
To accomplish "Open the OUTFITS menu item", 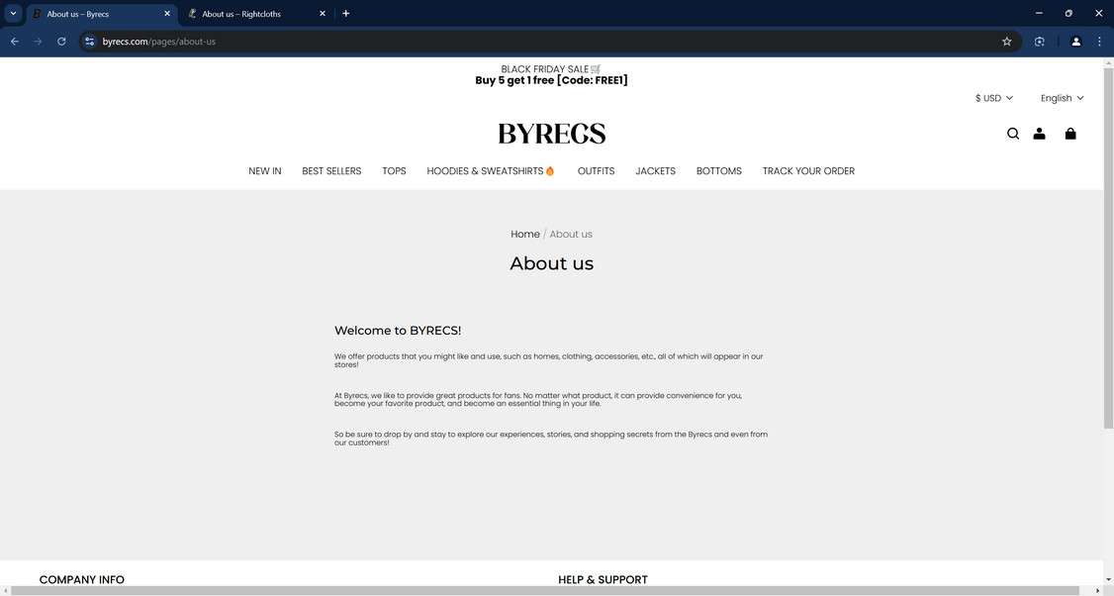I will click(x=596, y=170).
